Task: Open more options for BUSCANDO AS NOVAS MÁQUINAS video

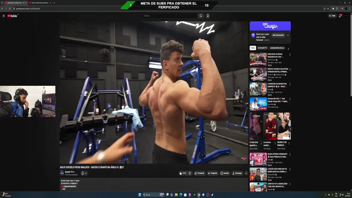Action: [x=290, y=54]
